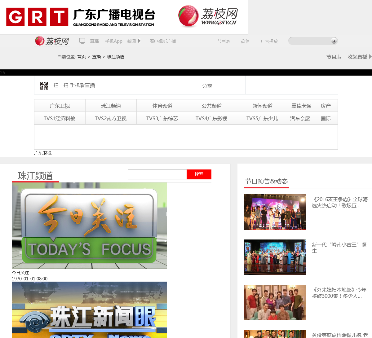The height and width of the screenshot is (338, 372).
Task: Open 节目表 in the top navigation bar
Action: (224, 41)
